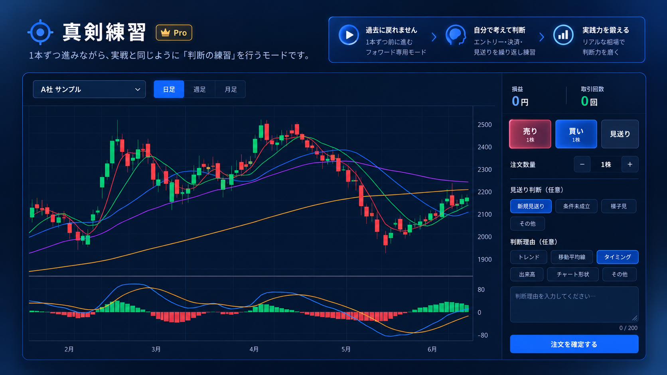Click the play circle icon in banner
Image resolution: width=667 pixels, height=375 pixels.
349,35
